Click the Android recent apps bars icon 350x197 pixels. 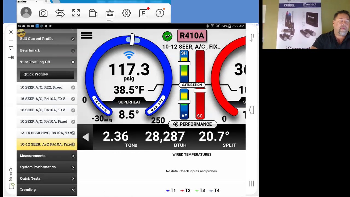[x=252, y=184]
